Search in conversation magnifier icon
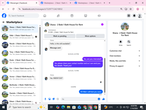This screenshot has height=110, width=146. 129,42
